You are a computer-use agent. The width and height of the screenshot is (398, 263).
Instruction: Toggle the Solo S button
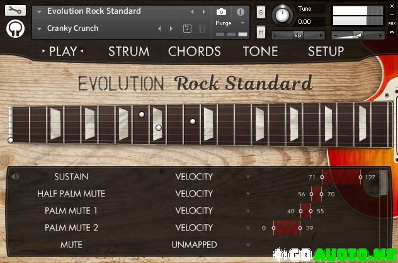(x=261, y=13)
